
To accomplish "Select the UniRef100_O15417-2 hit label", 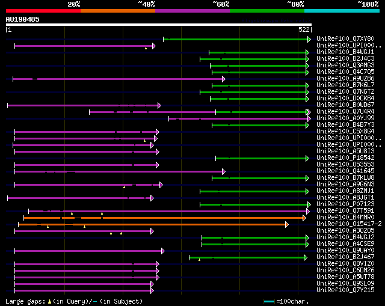I will (349, 224).
